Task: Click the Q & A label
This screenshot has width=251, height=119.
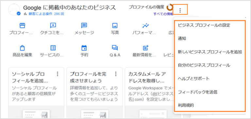Action: pyautogui.click(x=115, y=55)
